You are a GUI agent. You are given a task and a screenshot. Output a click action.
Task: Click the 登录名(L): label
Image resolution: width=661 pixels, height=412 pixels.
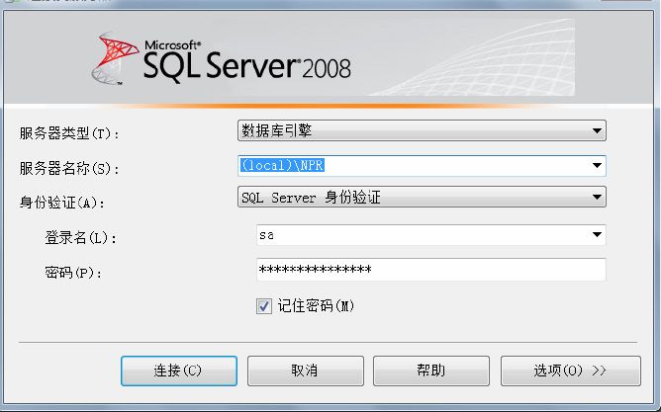point(81,238)
